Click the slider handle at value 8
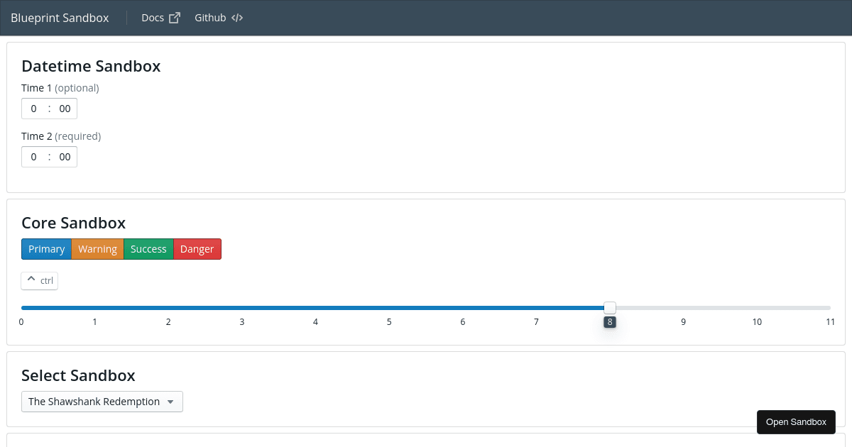The image size is (852, 447). (610, 307)
